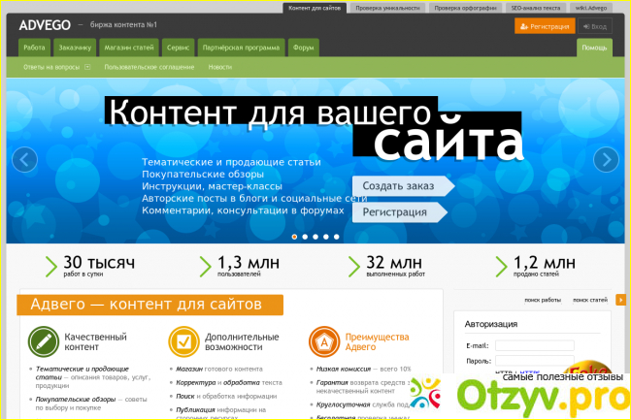The image size is (631, 420).
Task: Select the last slider pagination dot
Action: click(x=336, y=236)
